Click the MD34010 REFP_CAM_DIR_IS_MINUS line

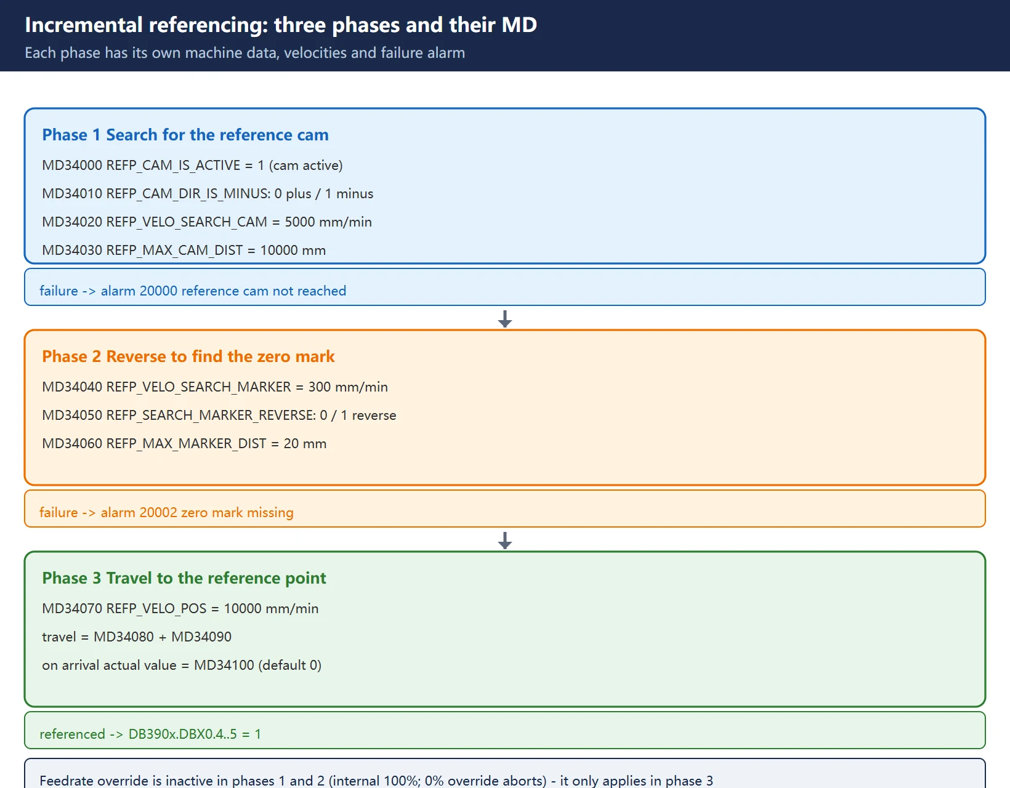click(208, 194)
